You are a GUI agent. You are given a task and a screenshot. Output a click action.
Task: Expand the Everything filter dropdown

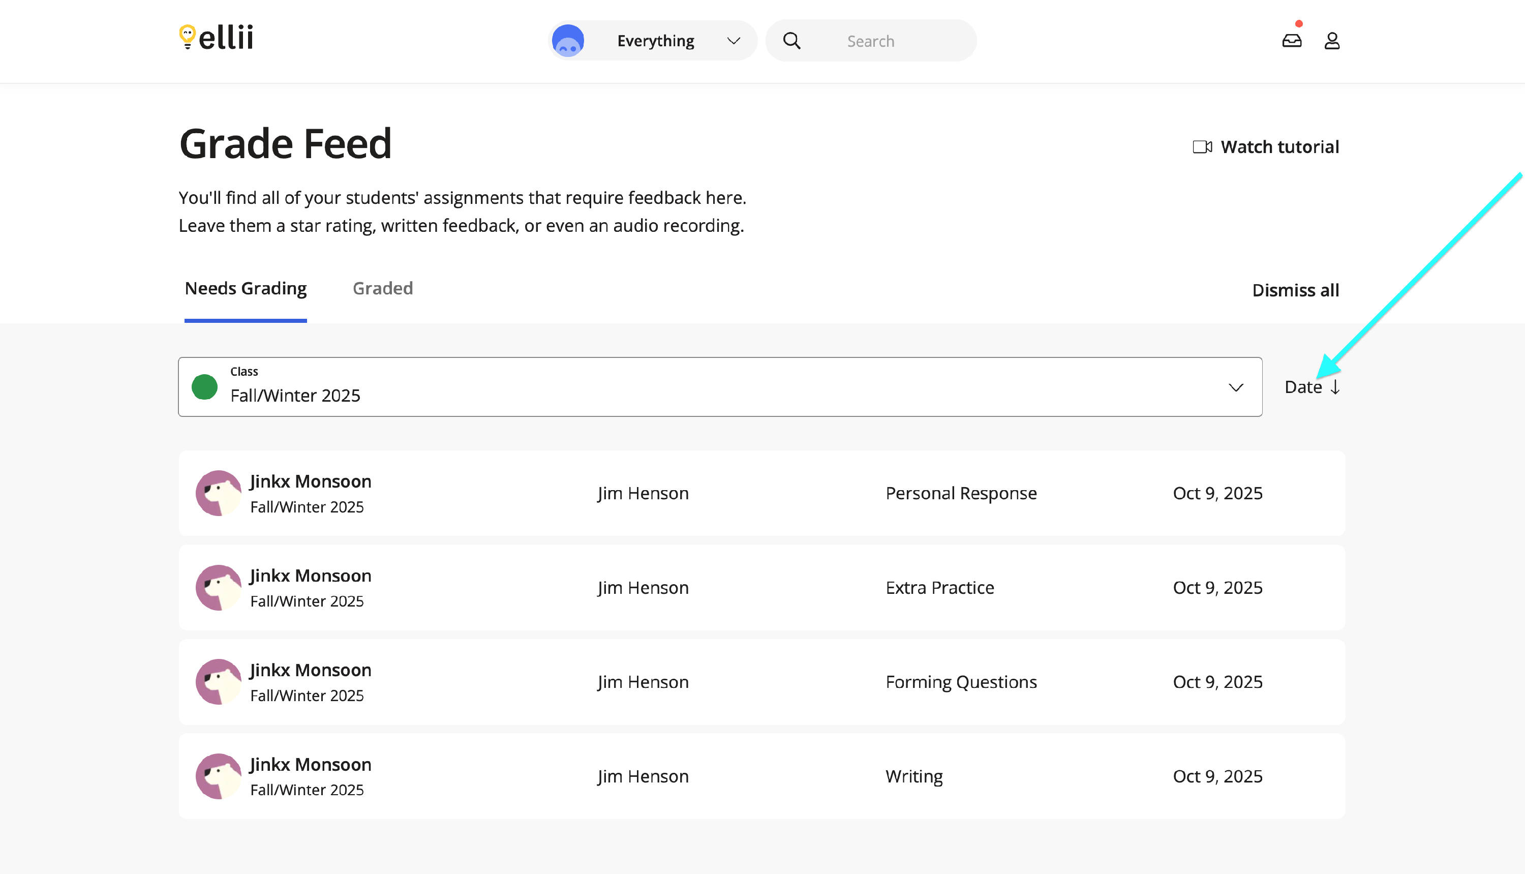(733, 41)
